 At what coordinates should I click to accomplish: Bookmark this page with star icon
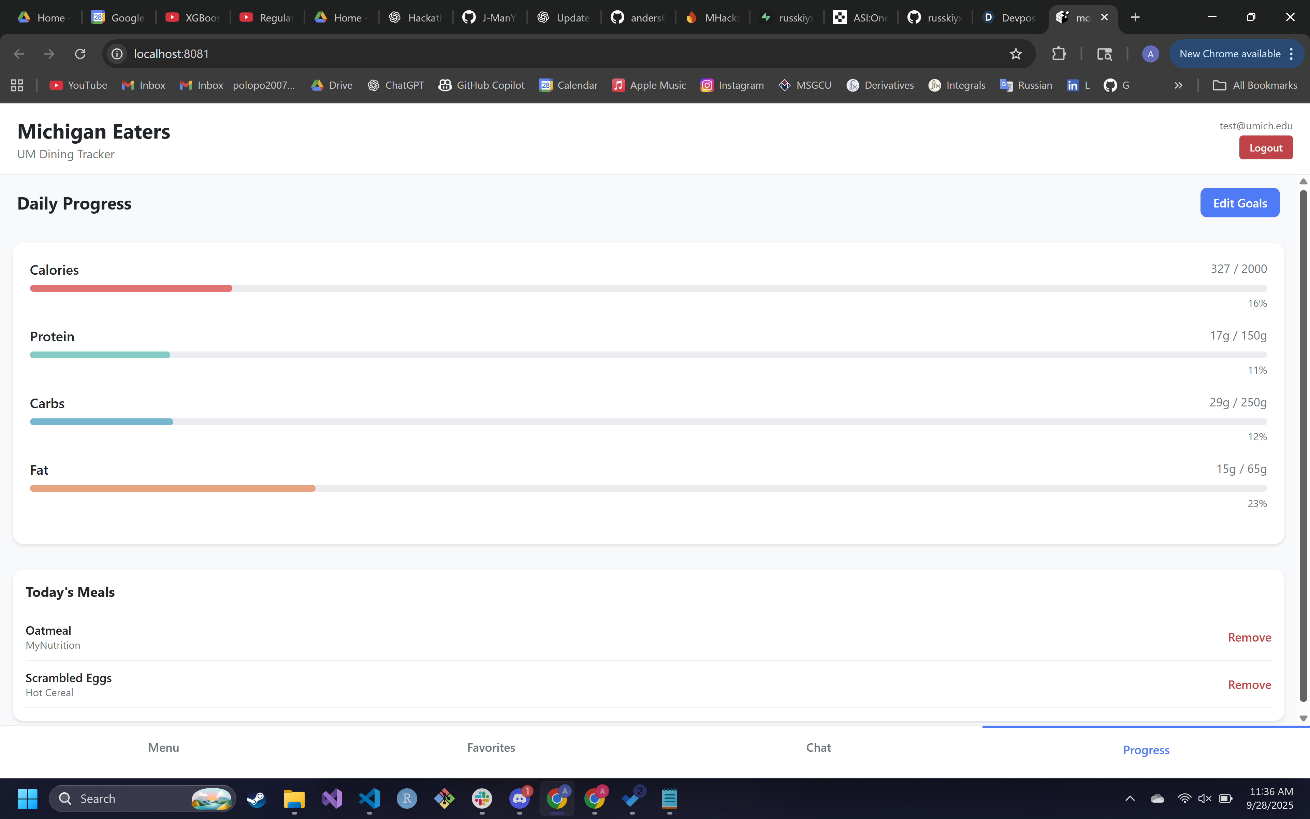click(1016, 54)
